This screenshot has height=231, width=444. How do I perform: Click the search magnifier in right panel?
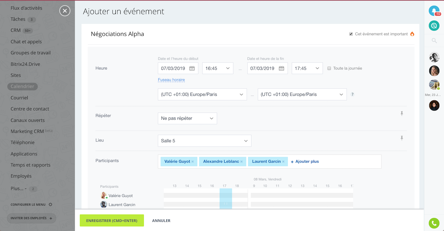click(x=434, y=41)
